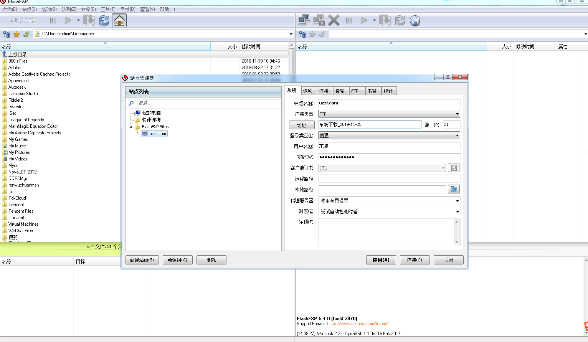588x342 pixels.
Task: Click the globe browser icon
Action: point(415,20)
